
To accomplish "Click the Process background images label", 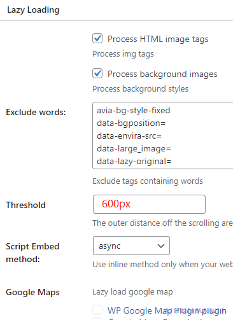I will point(162,74).
